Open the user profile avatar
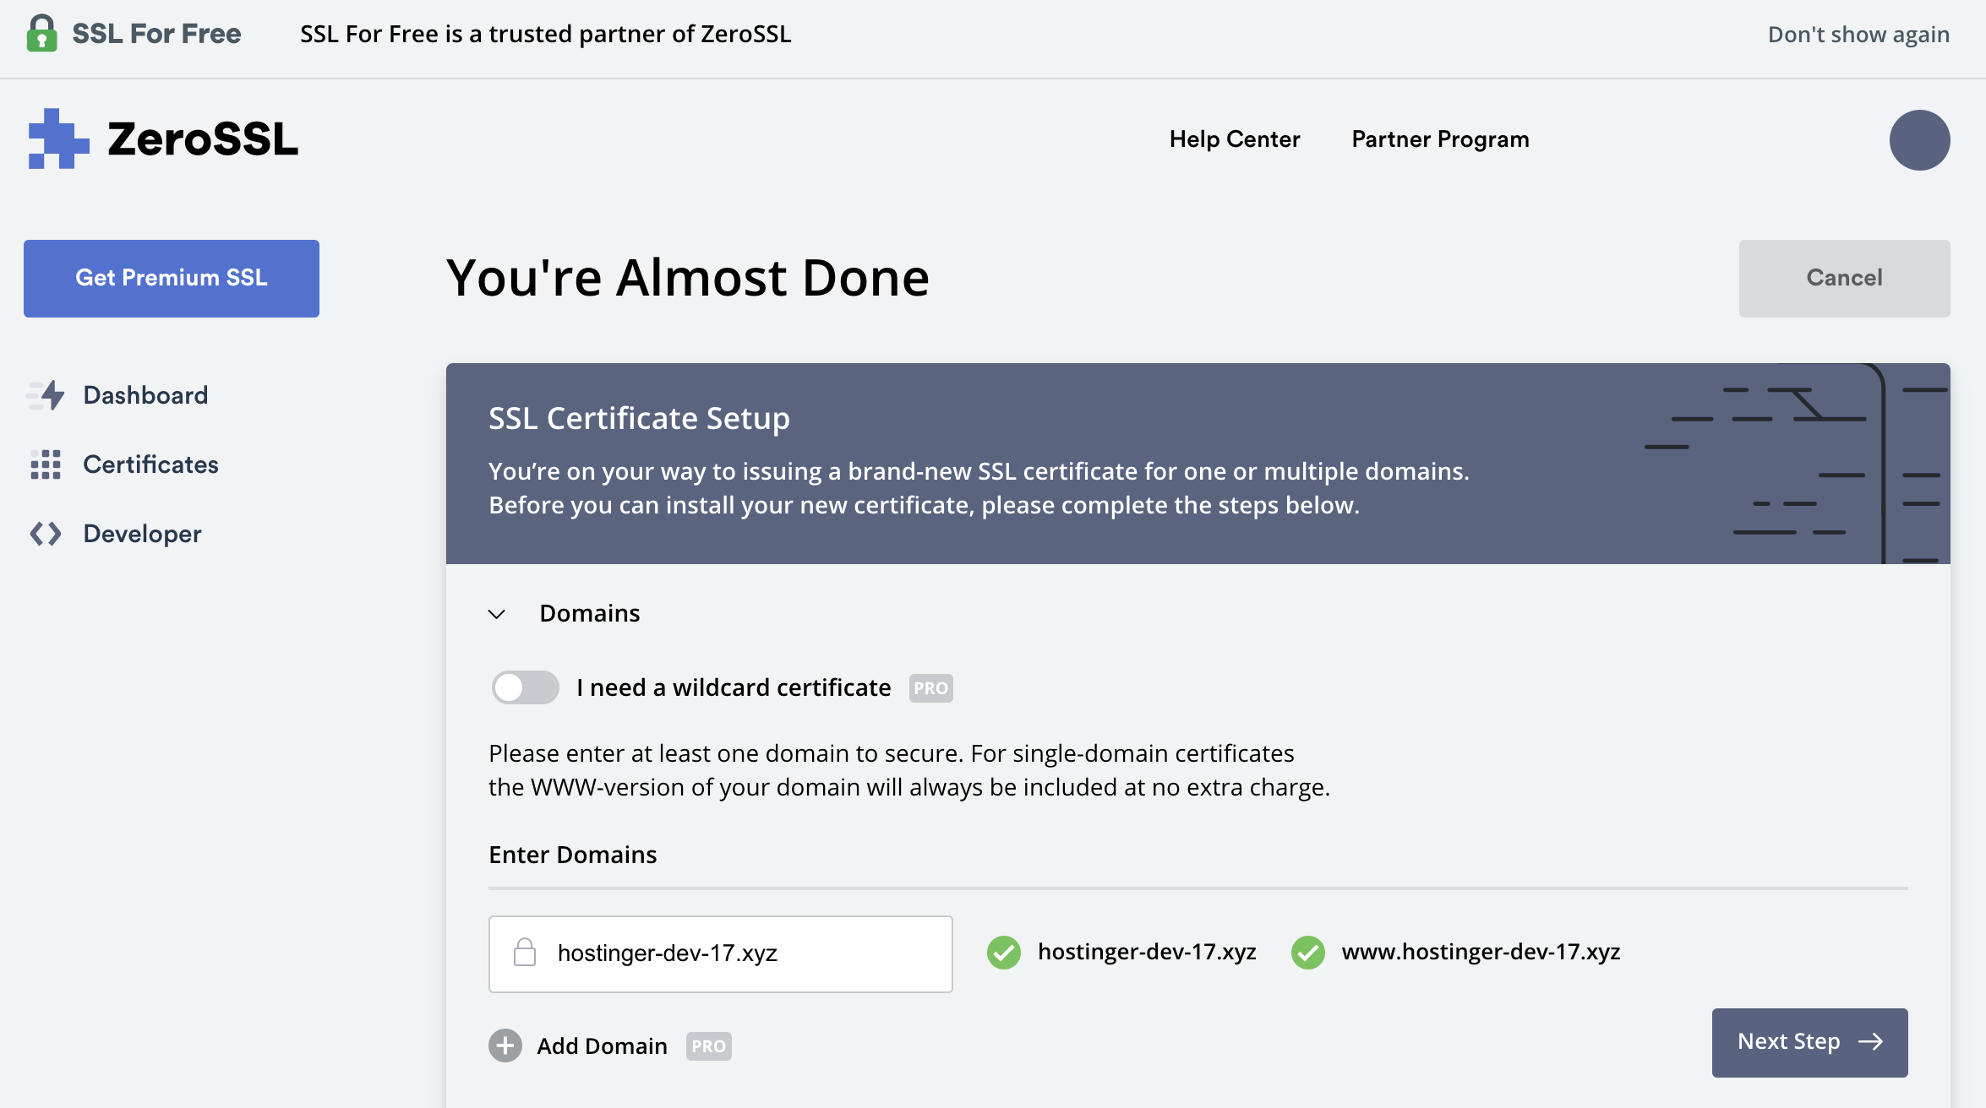The image size is (1986, 1108). pyautogui.click(x=1918, y=140)
